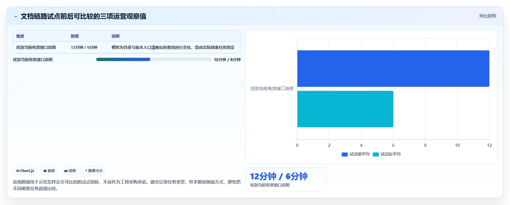Image resolution: width=510 pixels, height=205 pixels.
Task: Select the Chart.js tag chip
Action: [x=25, y=171]
